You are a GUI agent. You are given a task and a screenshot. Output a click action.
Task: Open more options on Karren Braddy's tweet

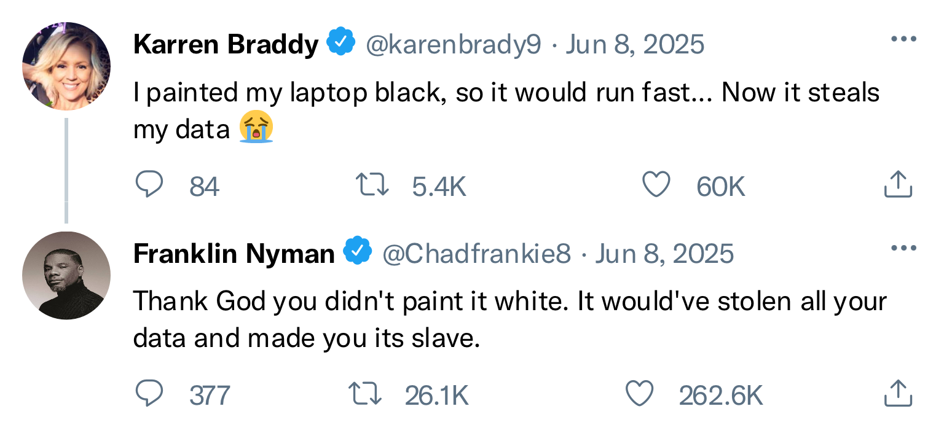[x=903, y=40]
